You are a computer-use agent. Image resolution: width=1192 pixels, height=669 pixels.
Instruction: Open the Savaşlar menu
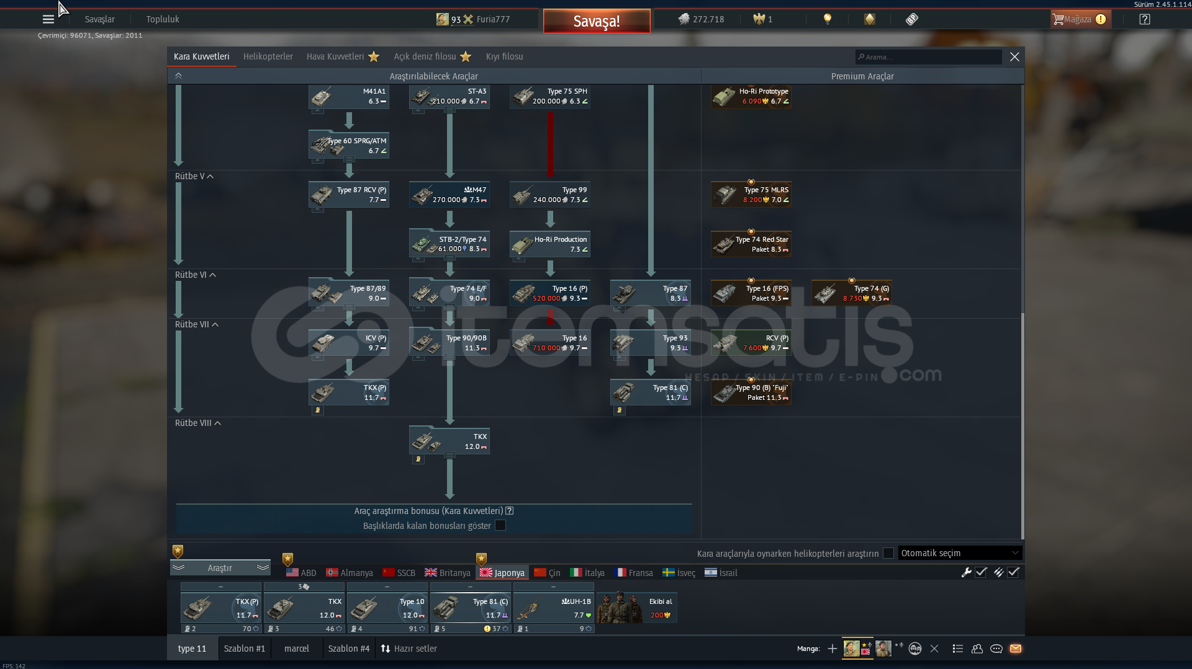tap(99, 19)
